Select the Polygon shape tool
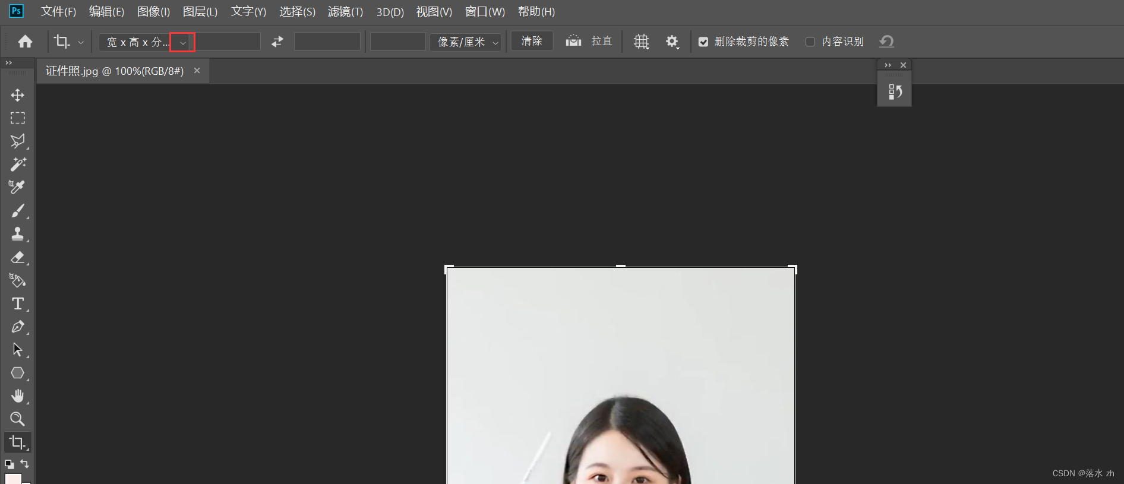1124x484 pixels. 17,373
